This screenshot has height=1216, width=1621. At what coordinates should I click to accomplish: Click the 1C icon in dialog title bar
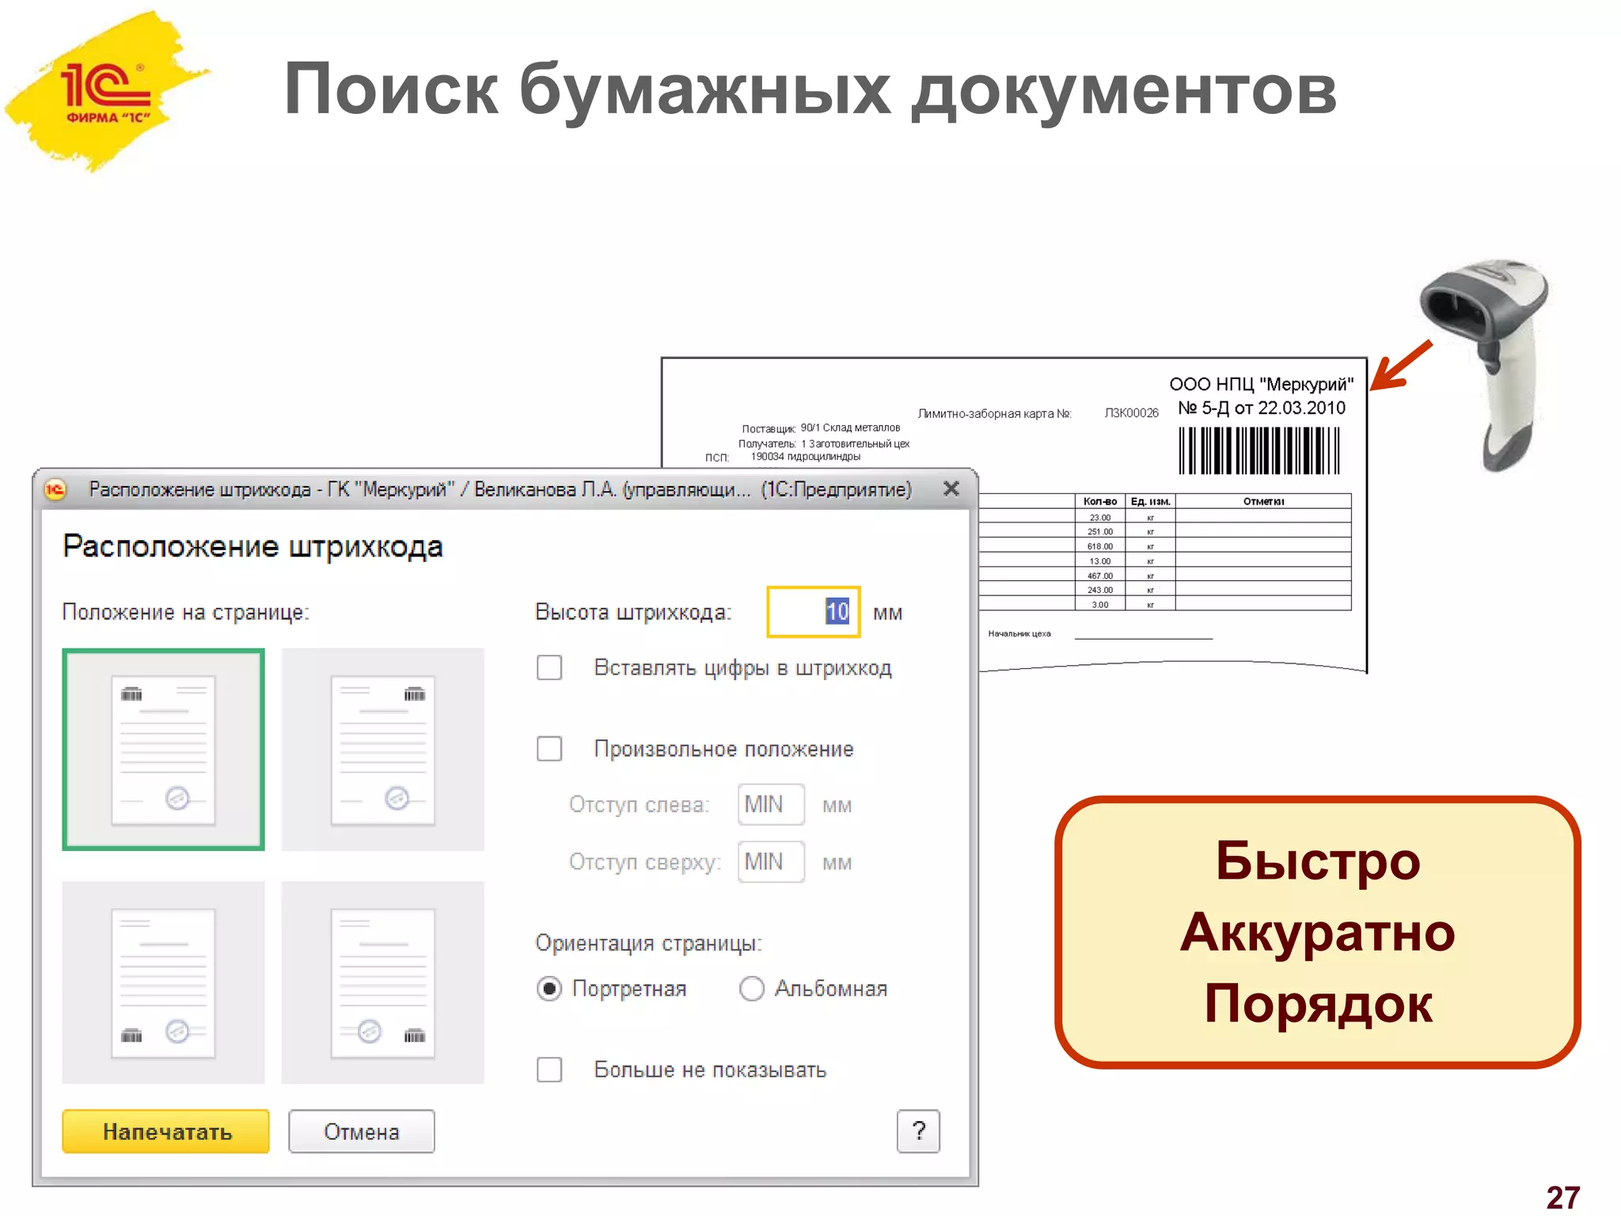click(x=55, y=489)
